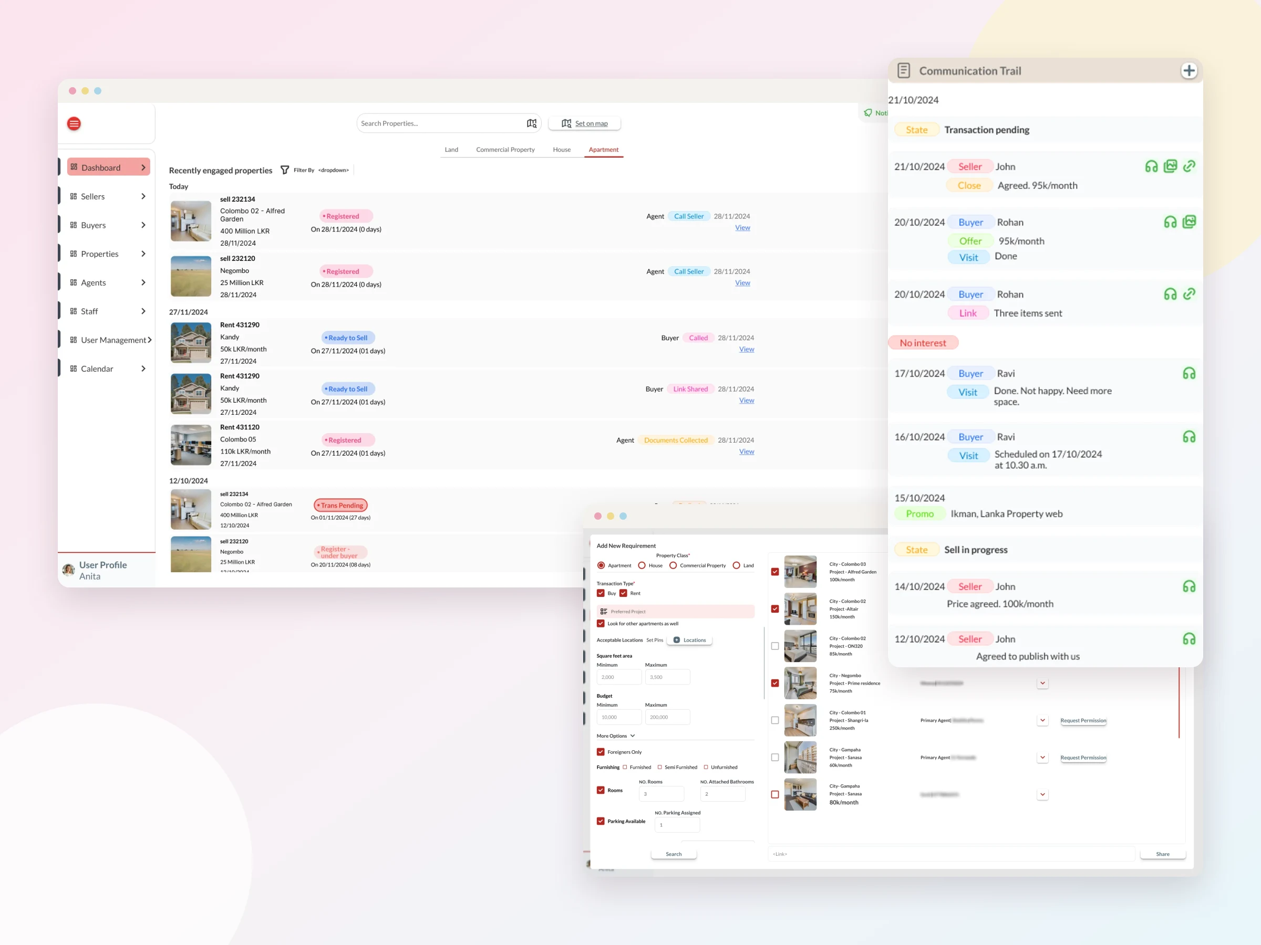The height and width of the screenshot is (945, 1261).
Task: Click headphones icon on Rohan Three items sent entry
Action: tap(1170, 294)
